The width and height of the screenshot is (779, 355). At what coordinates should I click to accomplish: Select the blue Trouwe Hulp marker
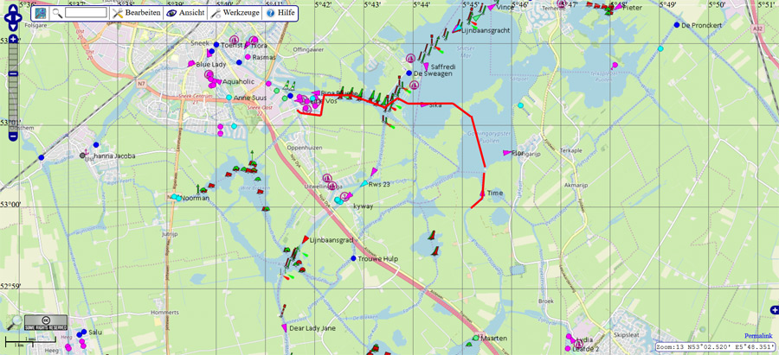click(x=353, y=258)
